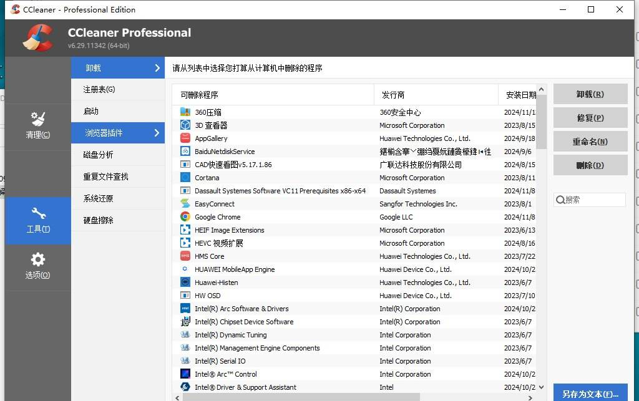
Task: Select the Cortana program icon
Action: click(x=185, y=178)
